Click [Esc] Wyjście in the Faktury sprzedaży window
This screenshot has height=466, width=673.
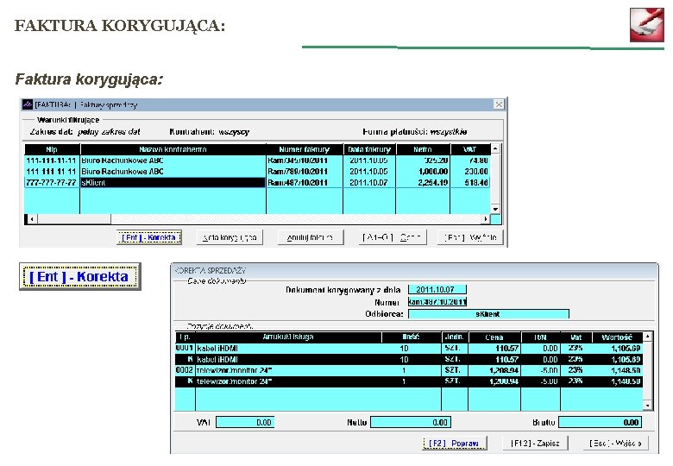coord(470,237)
